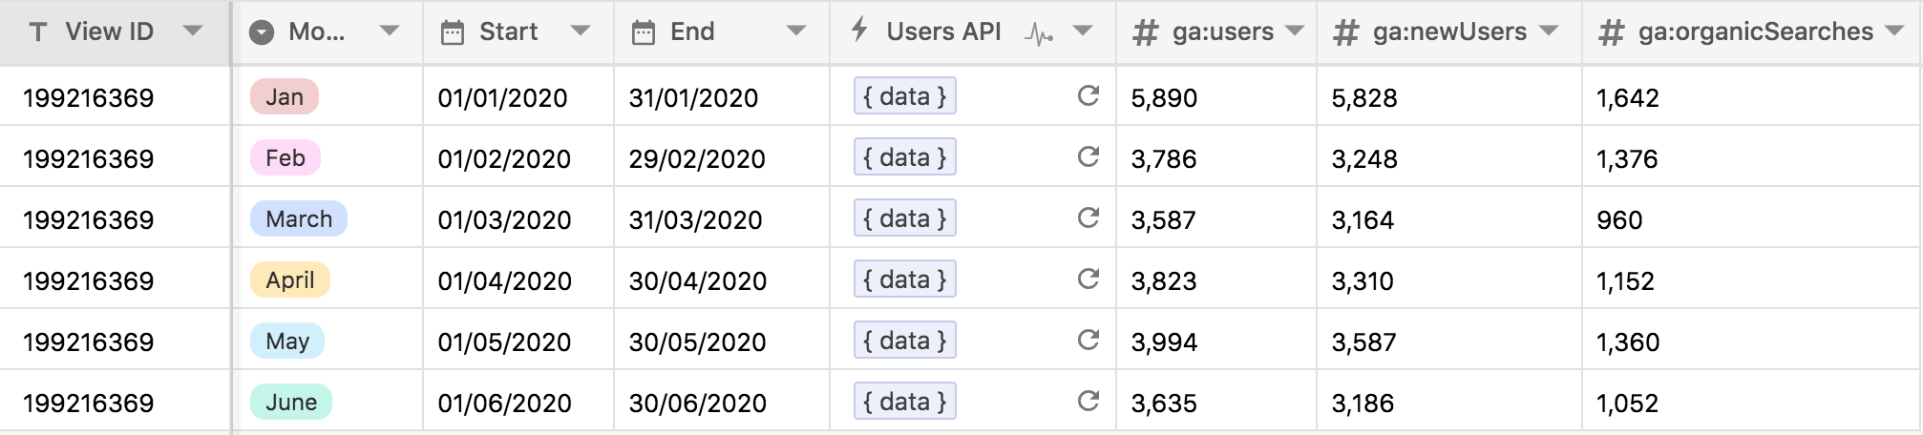The image size is (1923, 435).
Task: Refresh the Users API data for March row
Action: [x=1088, y=217]
